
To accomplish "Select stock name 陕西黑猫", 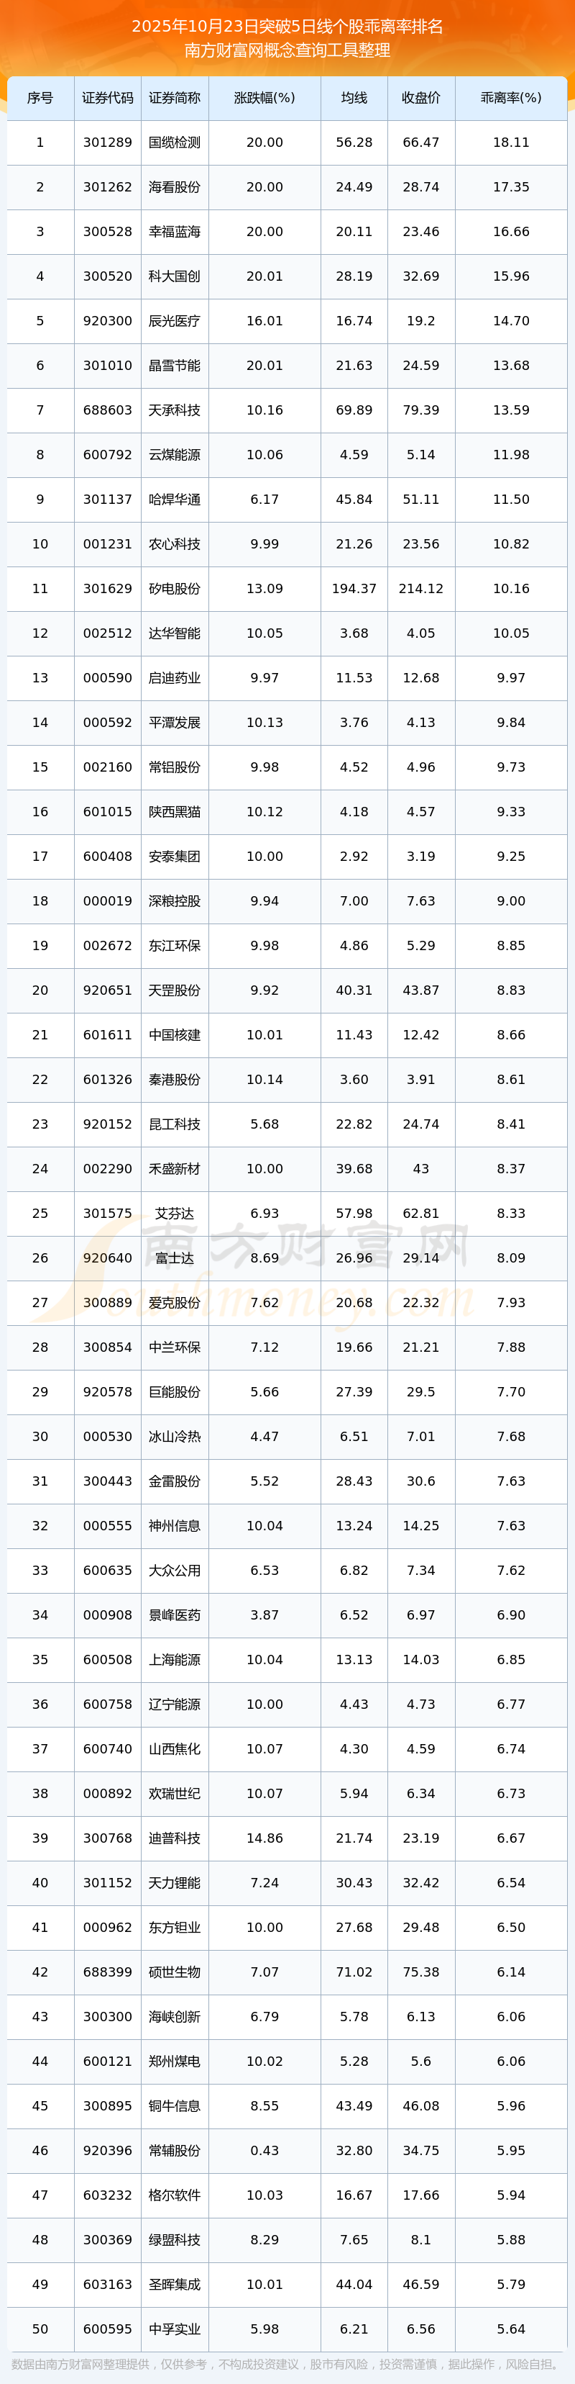I will [175, 812].
